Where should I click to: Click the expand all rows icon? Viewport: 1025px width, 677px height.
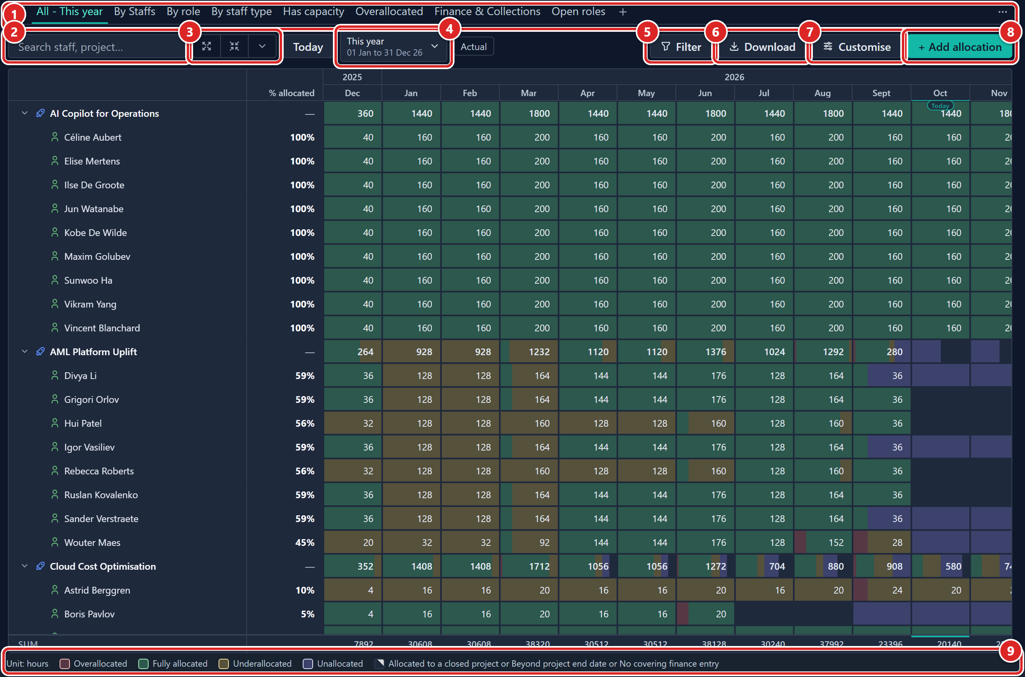pyautogui.click(x=206, y=46)
